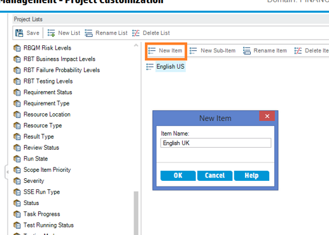Click the Delete List icon
Screen dimensions: 329x235
(x=136, y=33)
